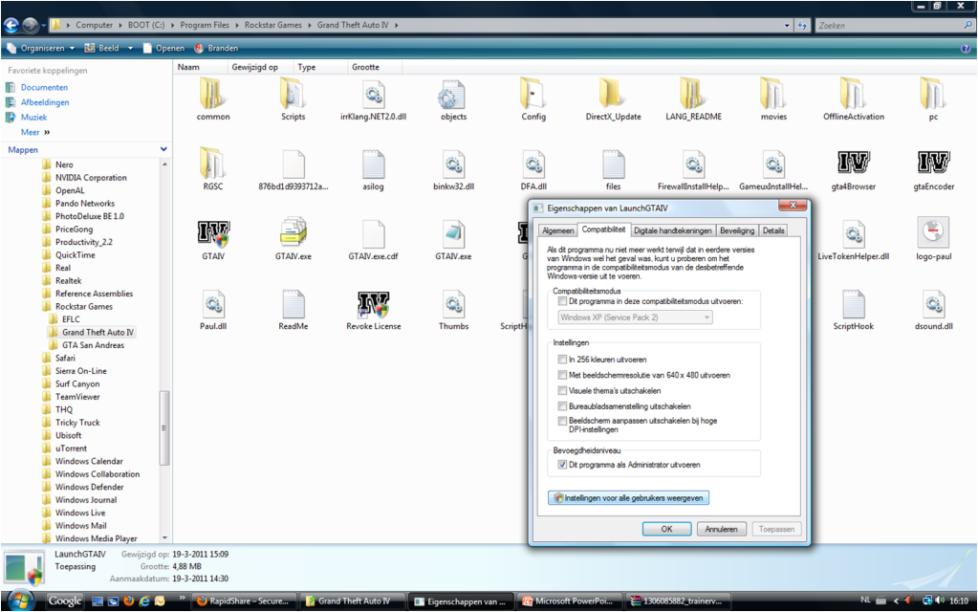
Task: Enable compatibility mode checkbox
Action: point(562,301)
